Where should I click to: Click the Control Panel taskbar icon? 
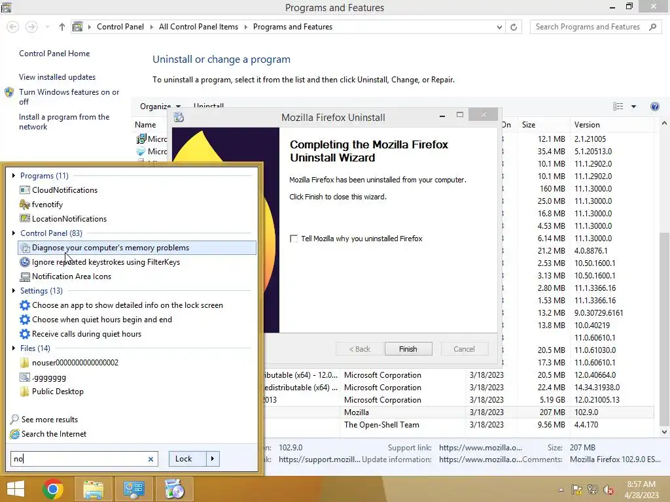pyautogui.click(x=133, y=489)
